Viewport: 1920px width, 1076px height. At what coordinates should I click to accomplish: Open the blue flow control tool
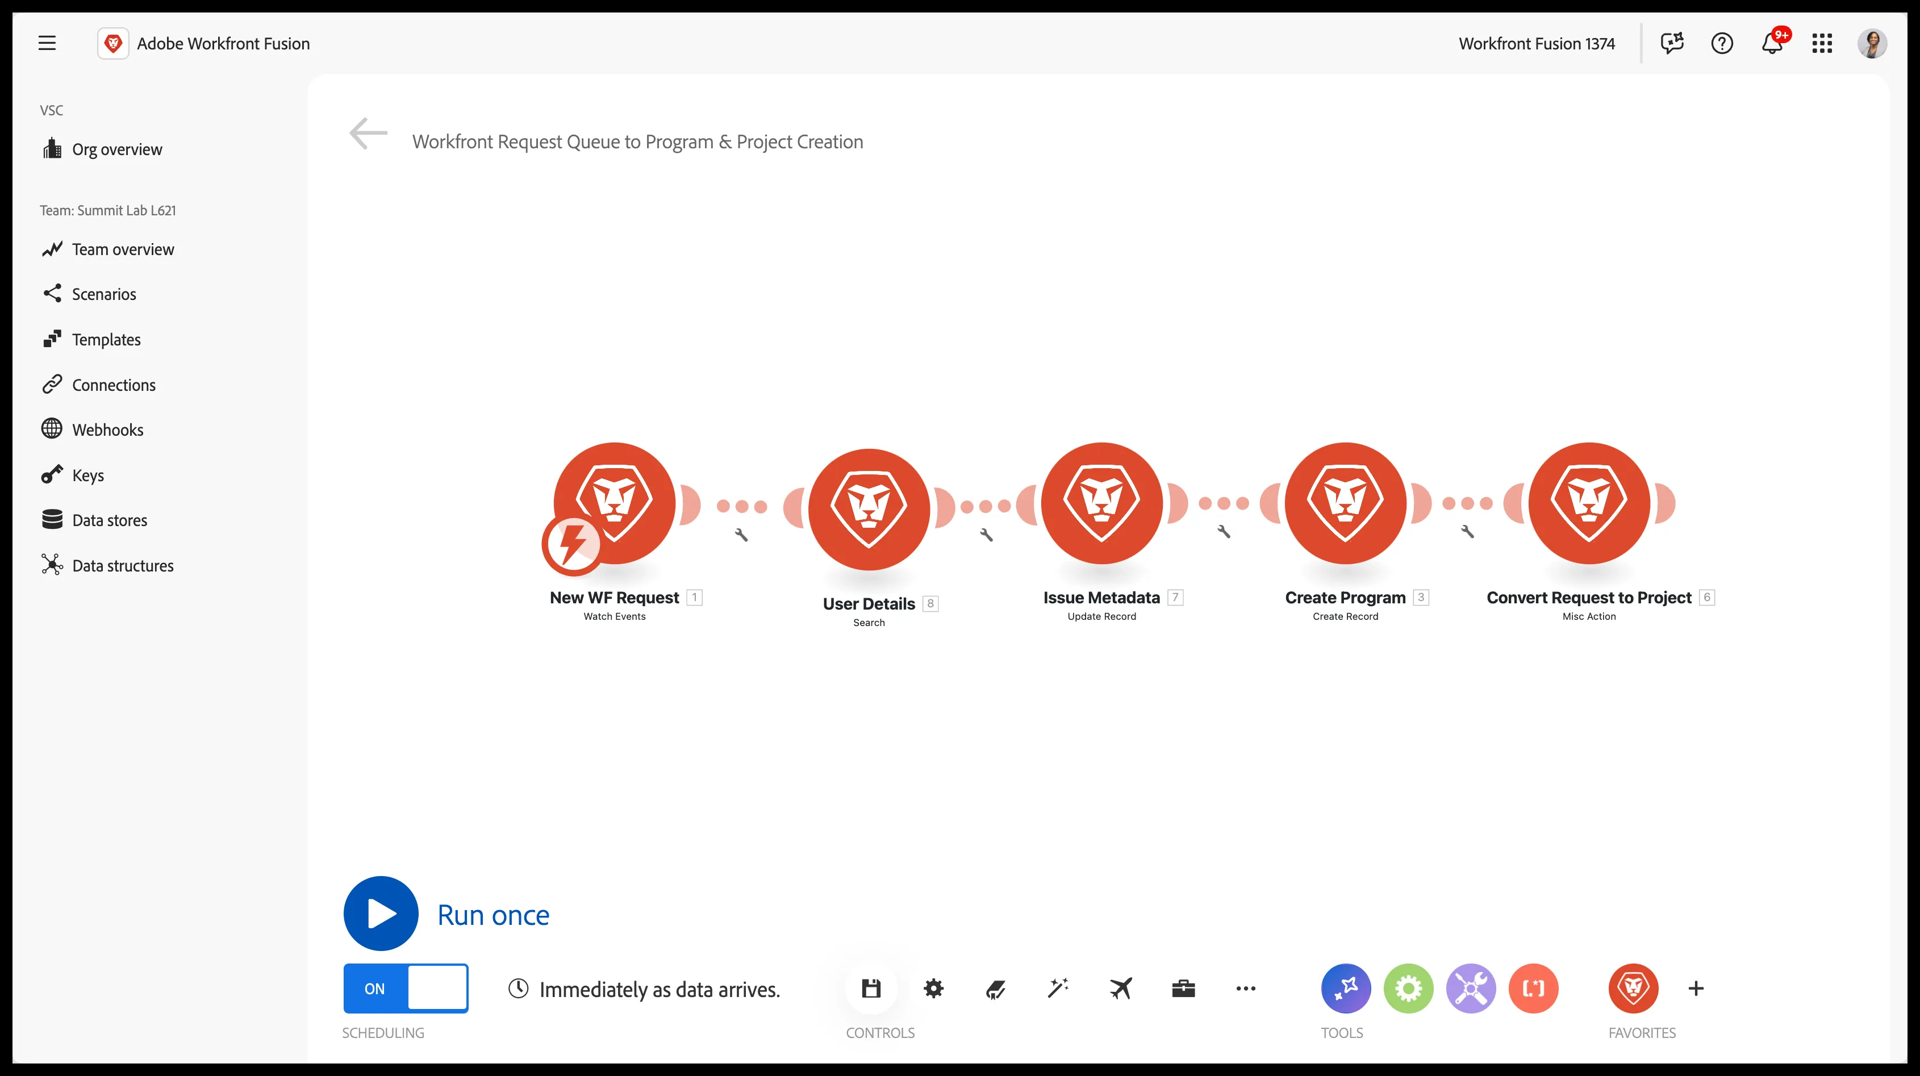click(1345, 989)
